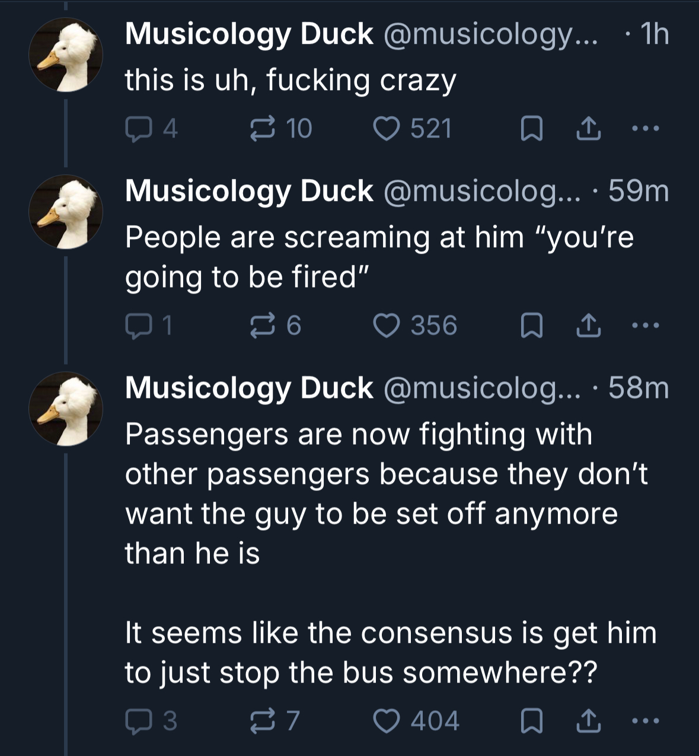Open more options on the 58m tweet
Screen dimensions: 699x756
tap(645, 721)
